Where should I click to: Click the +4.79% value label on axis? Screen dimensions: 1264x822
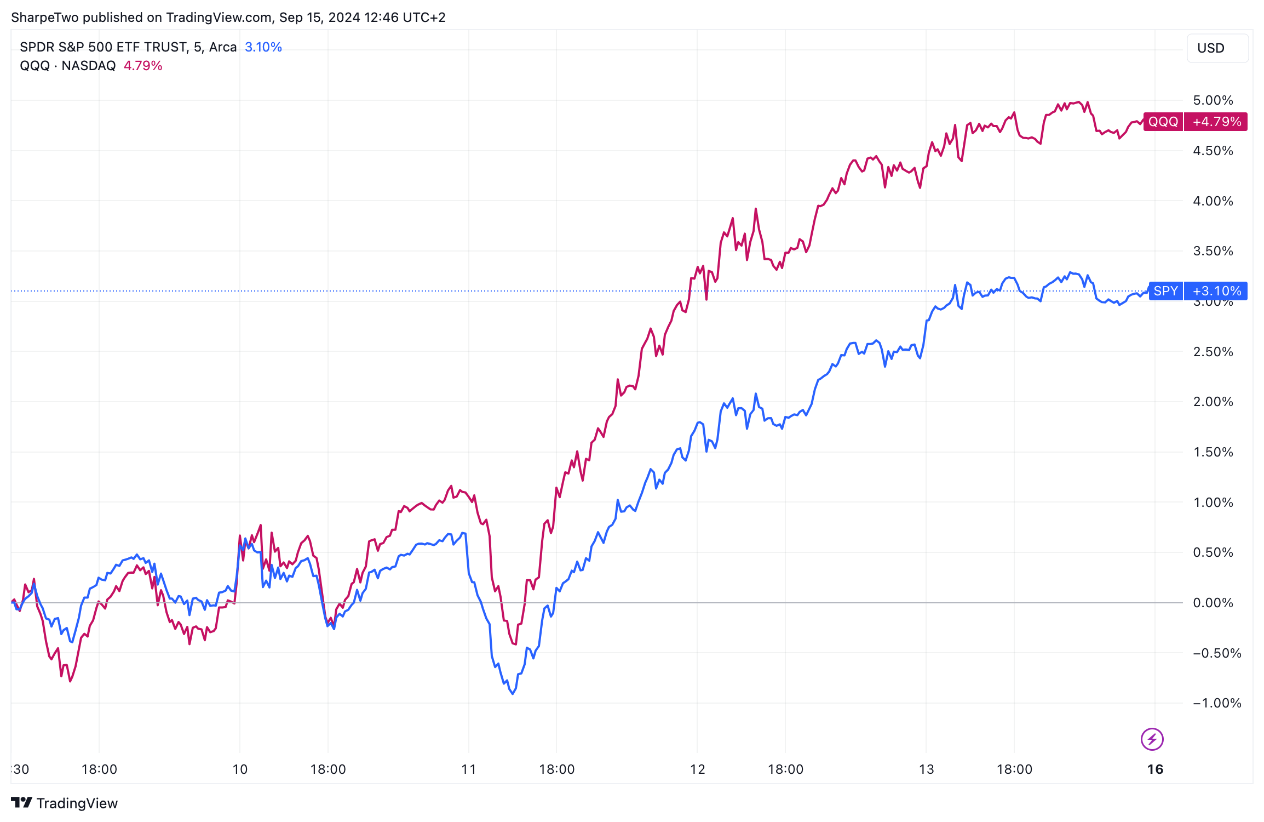1216,122
